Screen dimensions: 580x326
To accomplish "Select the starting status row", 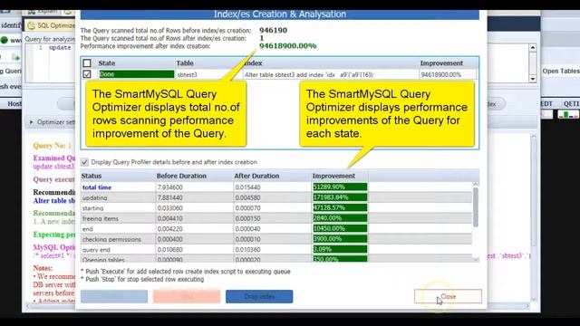I will coord(276,208).
